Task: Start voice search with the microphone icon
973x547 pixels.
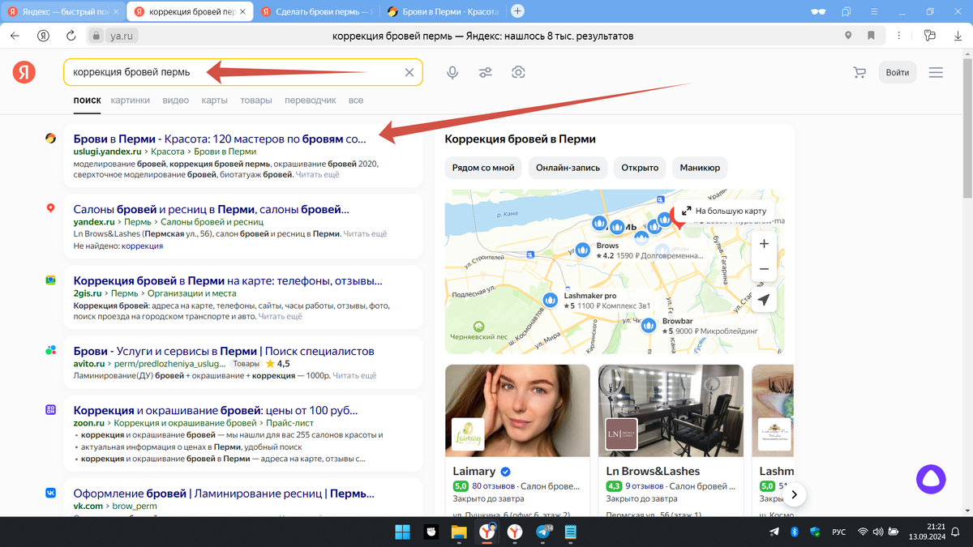Action: tap(452, 72)
